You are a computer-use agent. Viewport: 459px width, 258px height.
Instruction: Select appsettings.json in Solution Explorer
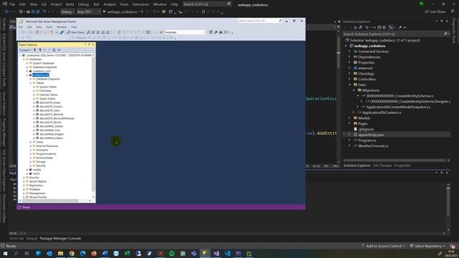click(371, 135)
